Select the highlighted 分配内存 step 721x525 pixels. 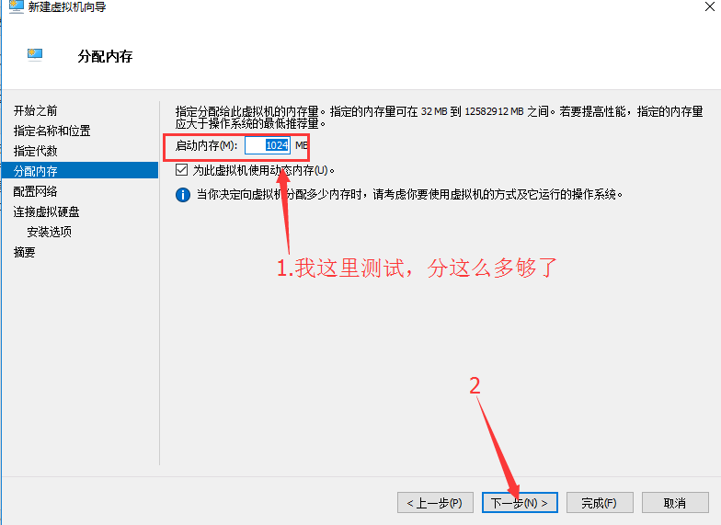coord(36,171)
